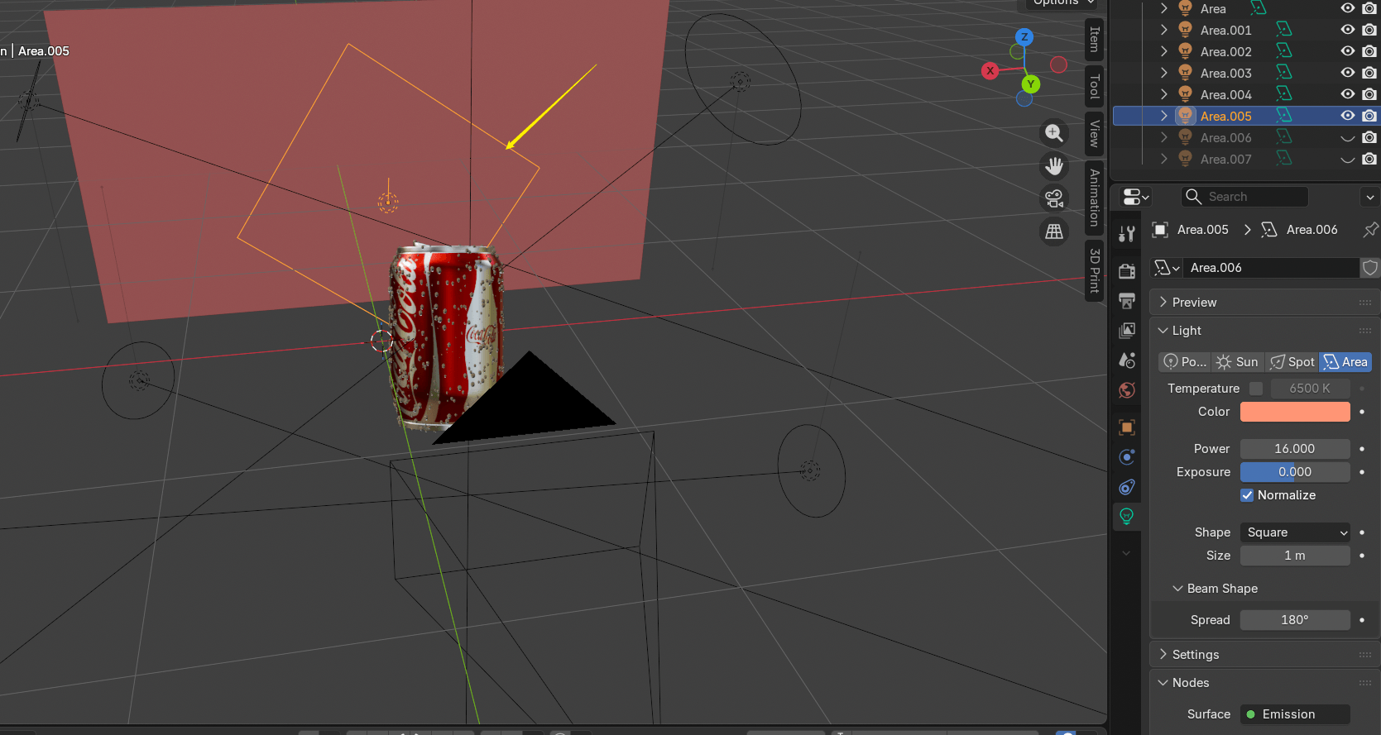Expand Area.004 in the outliner

coord(1164,94)
